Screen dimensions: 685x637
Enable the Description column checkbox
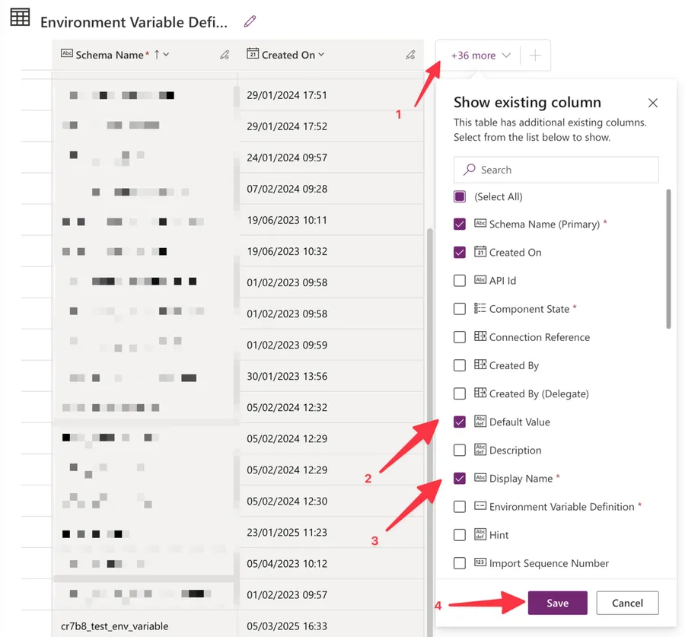pos(460,450)
